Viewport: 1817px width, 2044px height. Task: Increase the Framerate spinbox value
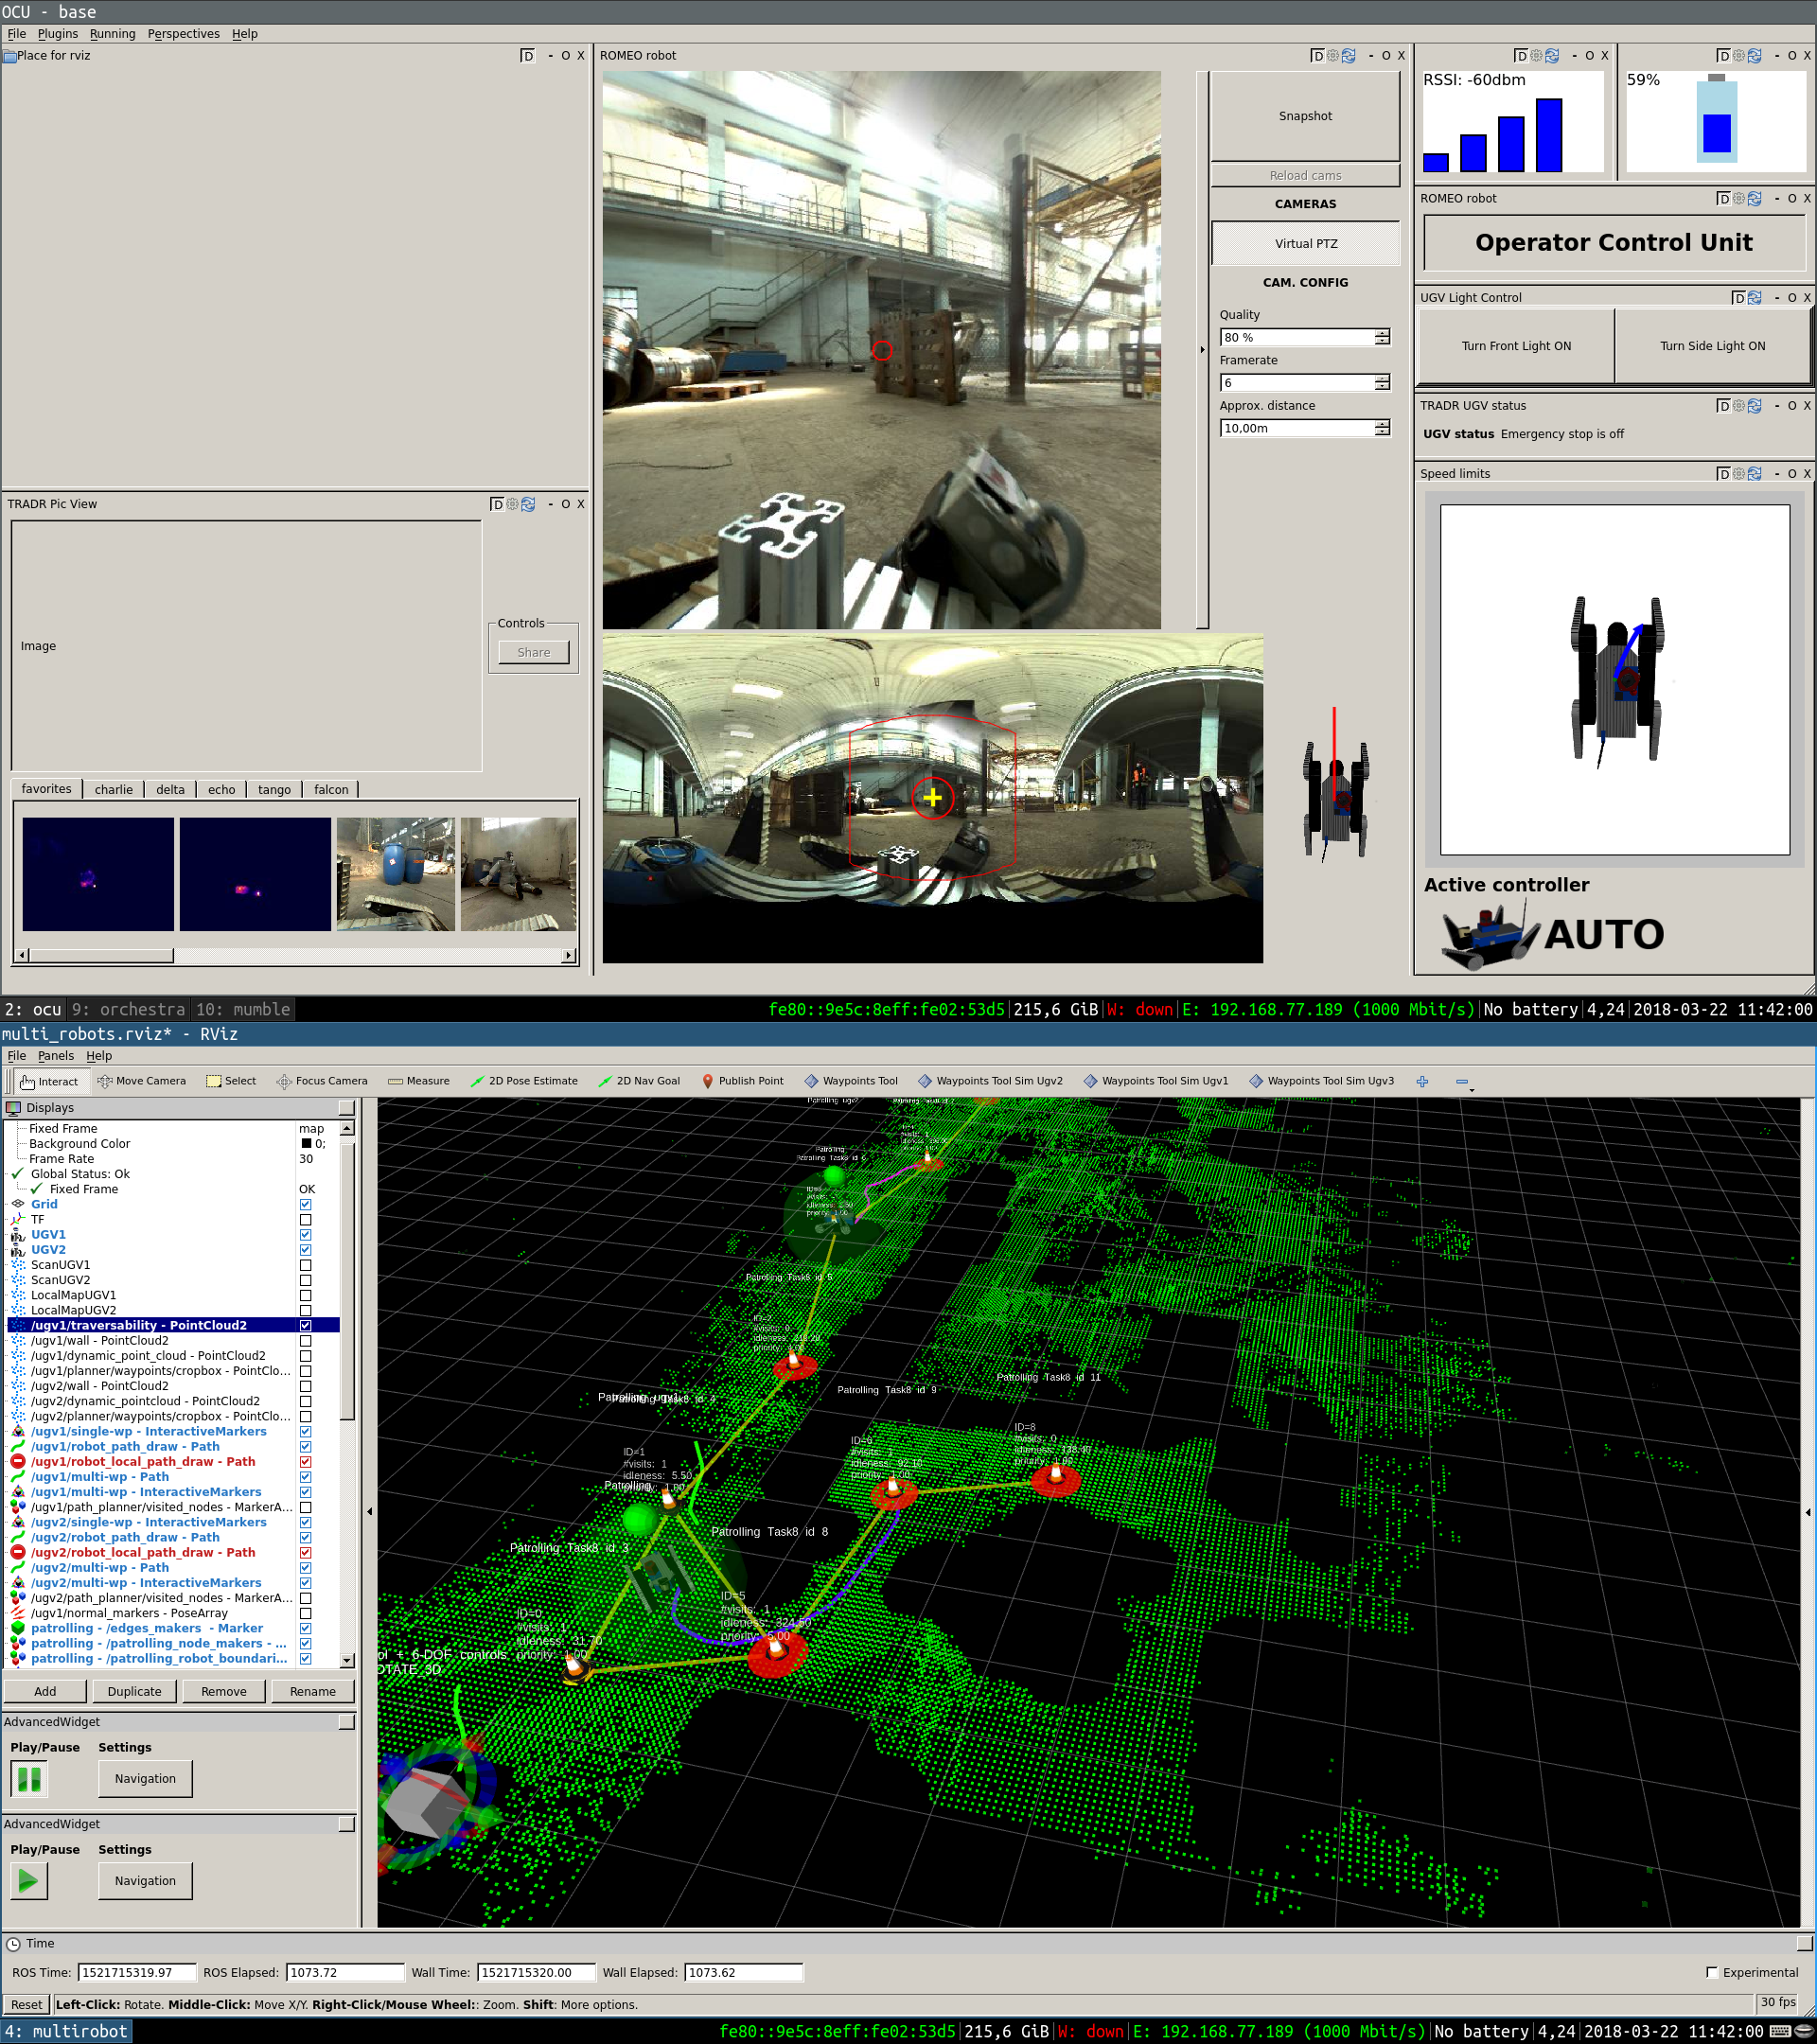click(1382, 378)
